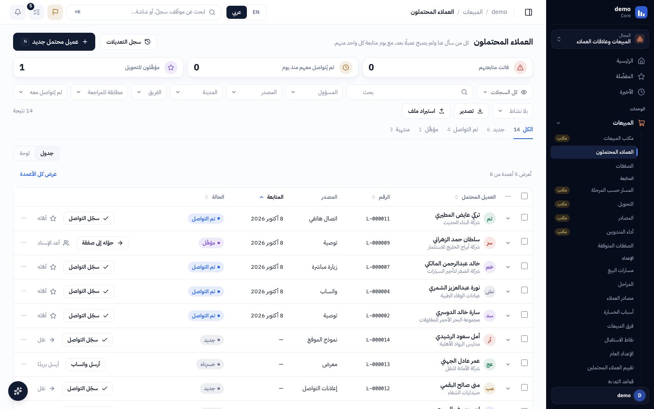Click the الرئيسية home icon in sidebar
The height and width of the screenshot is (409, 654).
(x=641, y=61)
